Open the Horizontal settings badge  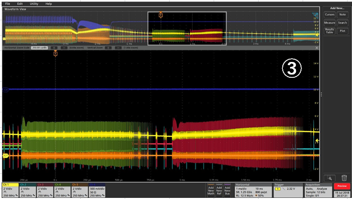click(253, 190)
